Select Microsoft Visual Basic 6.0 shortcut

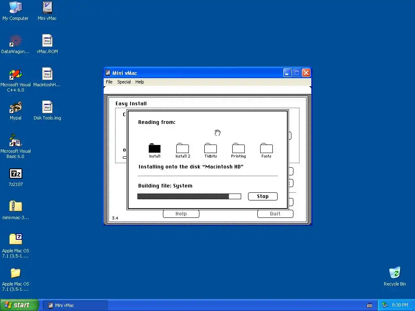point(15,146)
